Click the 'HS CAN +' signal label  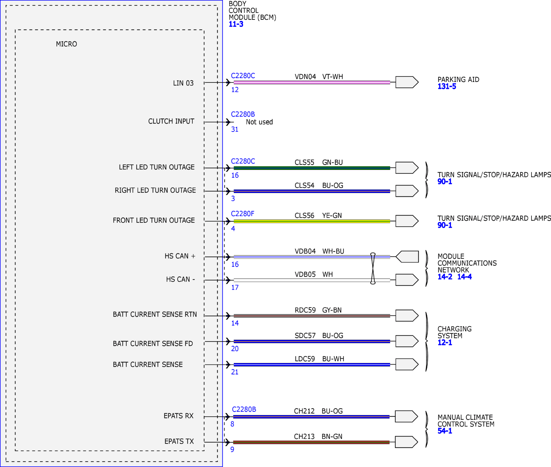pyautogui.click(x=180, y=256)
